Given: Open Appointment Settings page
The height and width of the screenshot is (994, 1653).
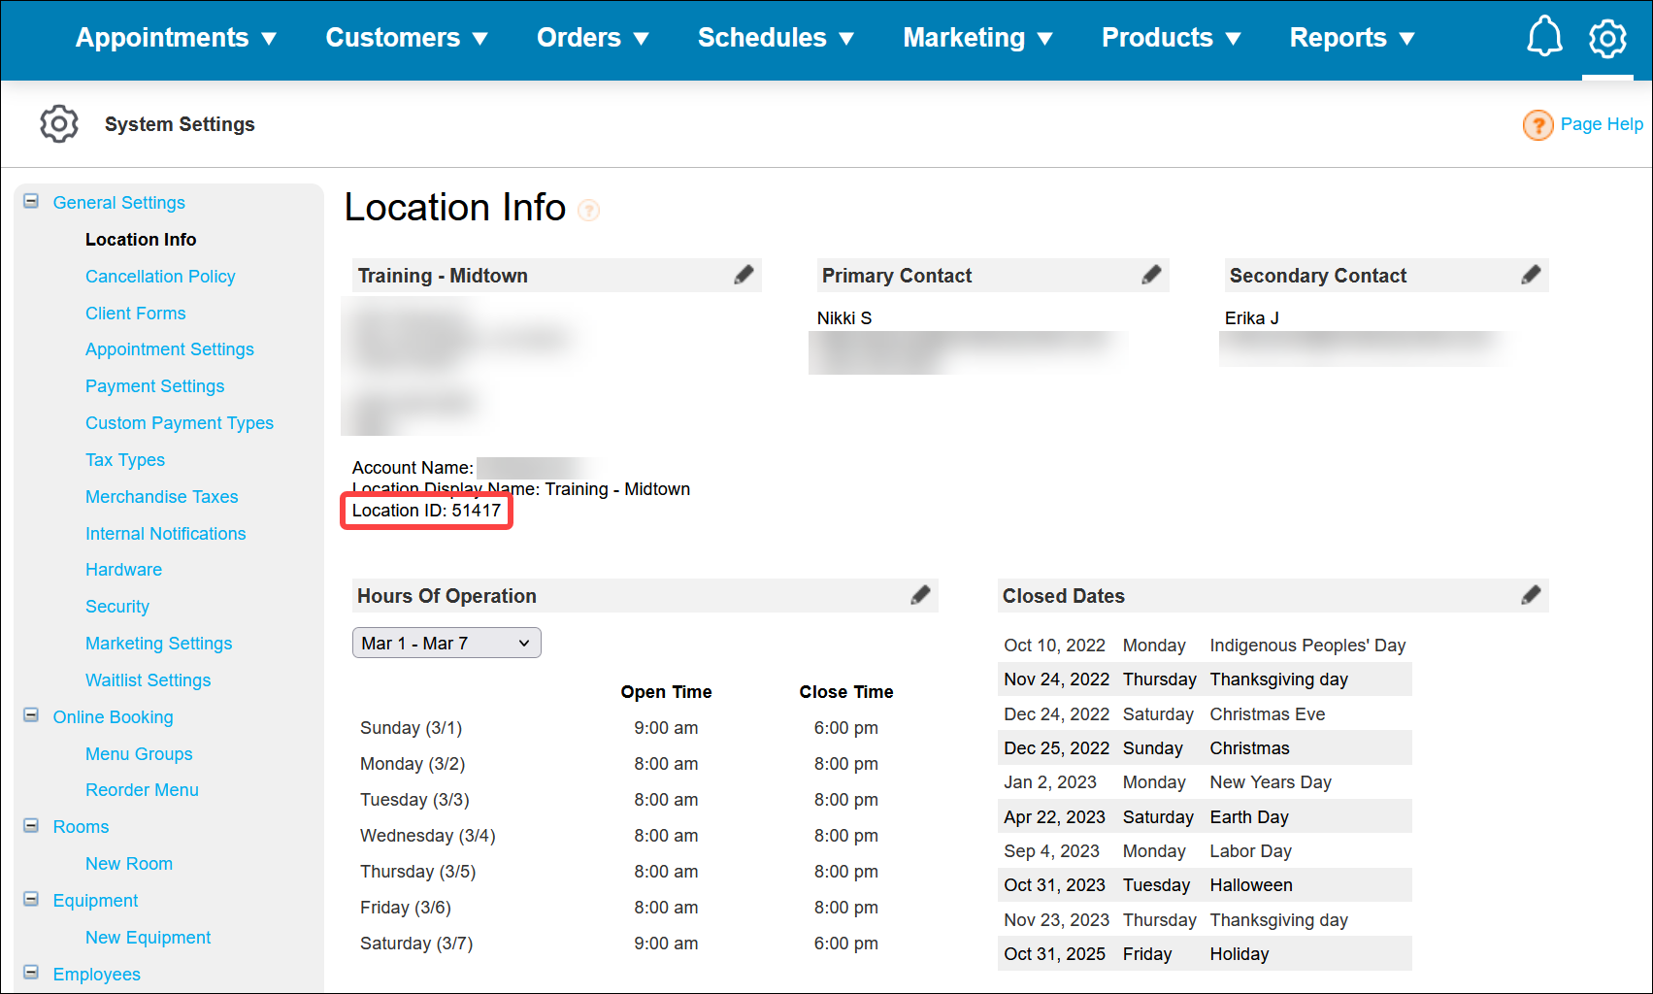Looking at the screenshot, I should (170, 349).
